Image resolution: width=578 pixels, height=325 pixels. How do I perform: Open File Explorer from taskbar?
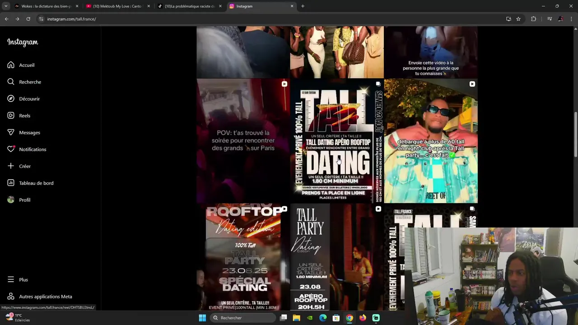(296, 318)
